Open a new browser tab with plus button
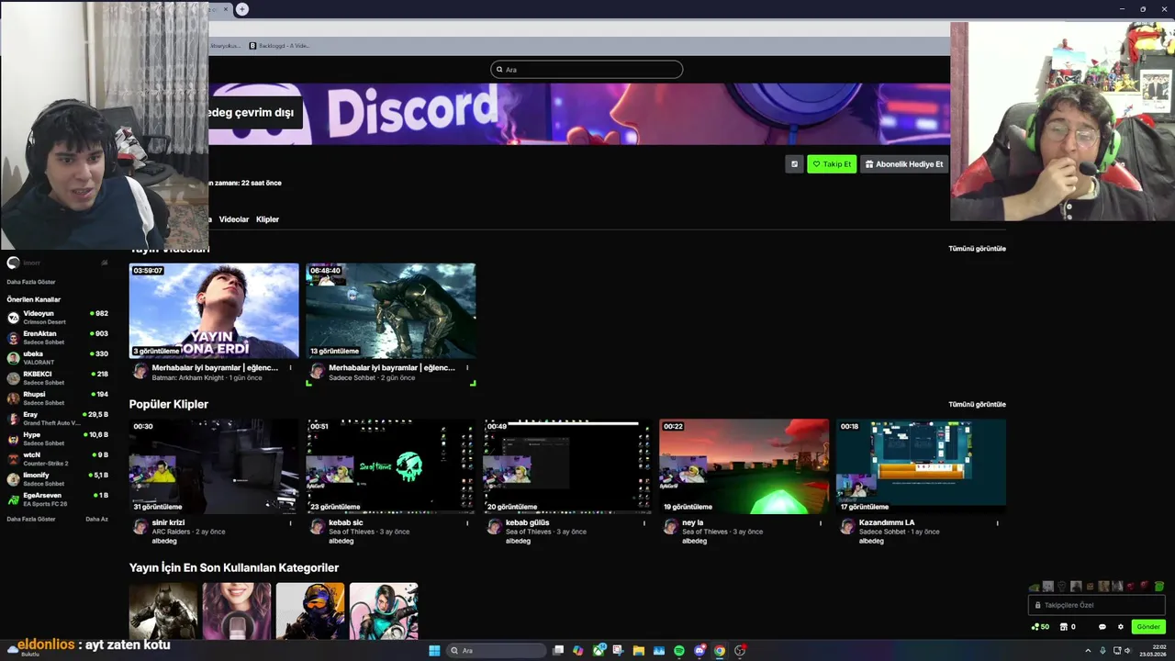The height and width of the screenshot is (661, 1175). [241, 9]
